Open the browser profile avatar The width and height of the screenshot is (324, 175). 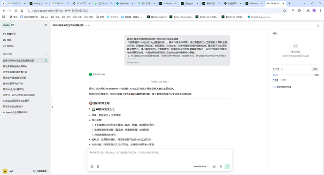(x=314, y=10)
